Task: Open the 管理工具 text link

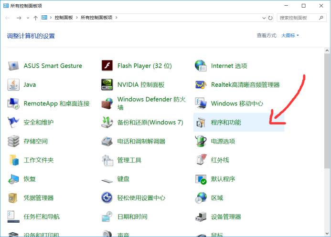Action: coord(129,160)
